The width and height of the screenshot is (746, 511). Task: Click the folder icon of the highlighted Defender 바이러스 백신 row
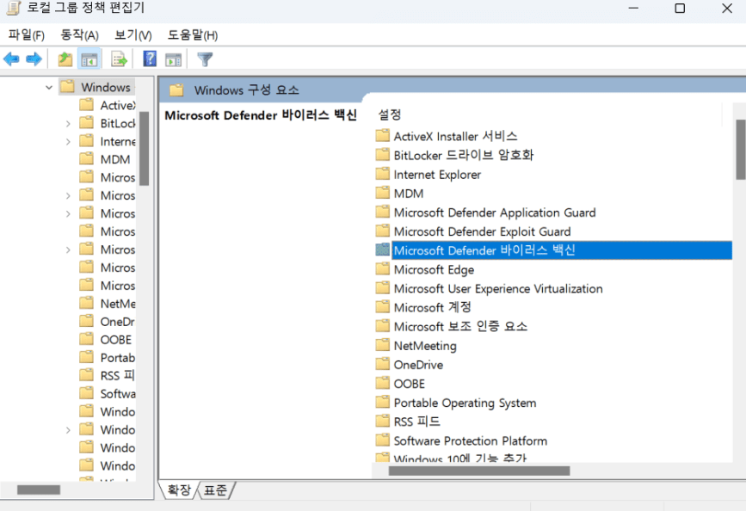pos(383,249)
